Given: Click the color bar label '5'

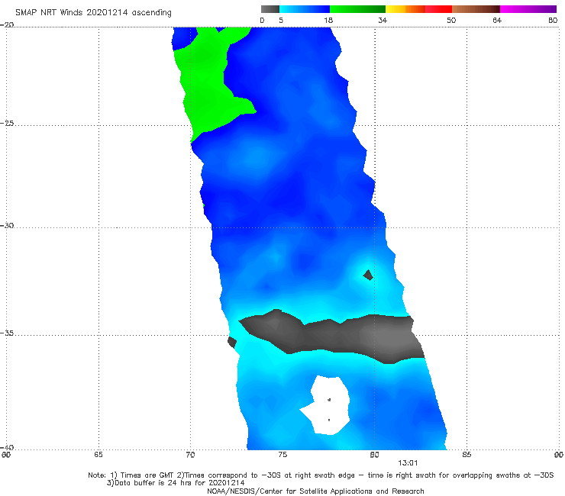Looking at the screenshot, I should point(281,21).
